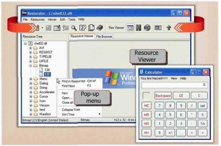Click the Calculator display field

pos(175,85)
